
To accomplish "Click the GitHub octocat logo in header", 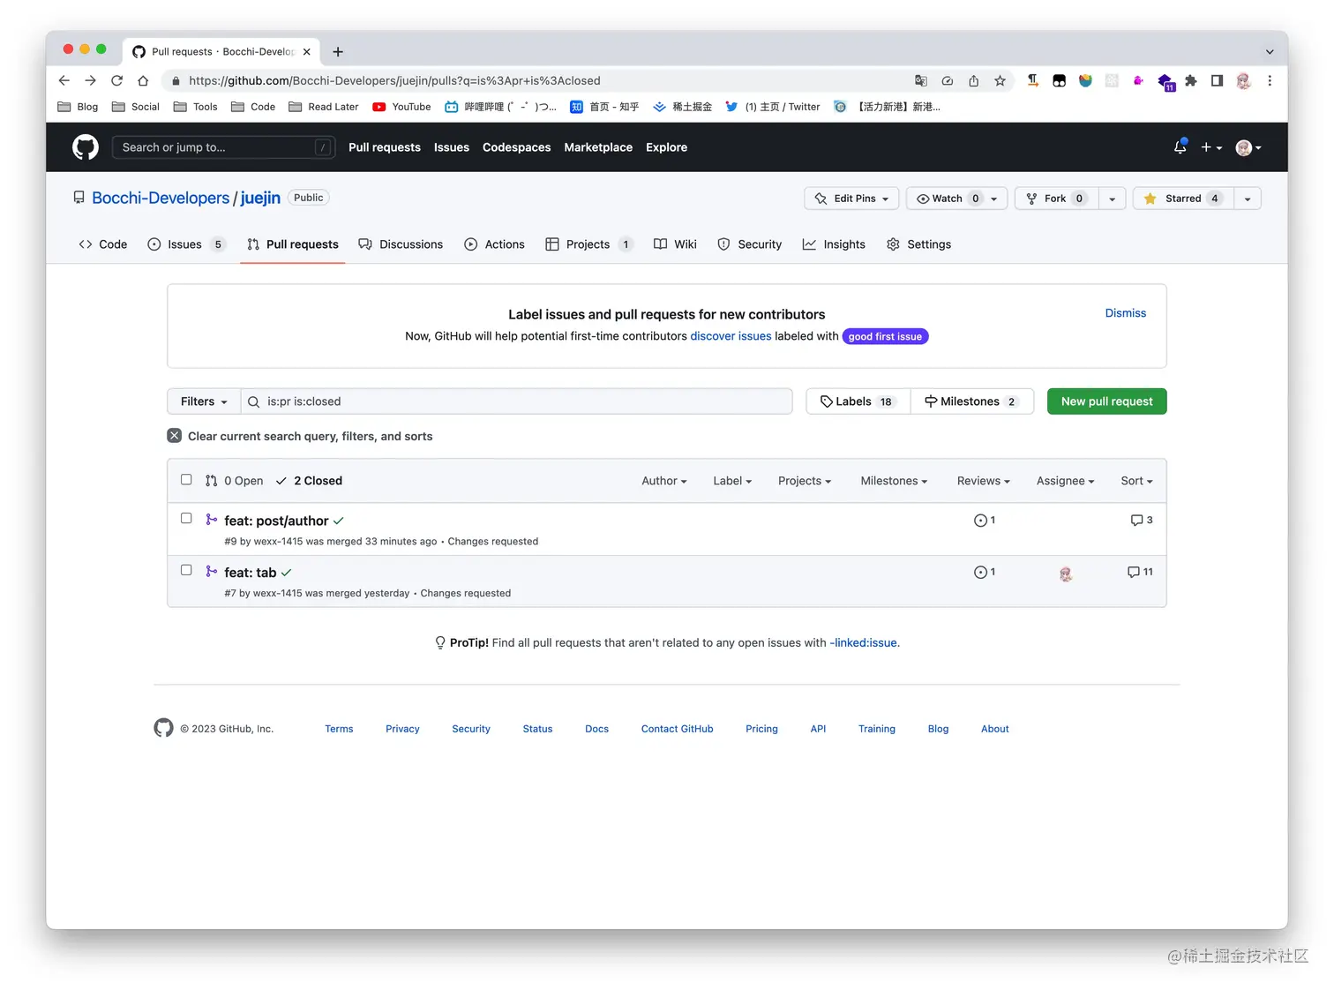I will (86, 147).
